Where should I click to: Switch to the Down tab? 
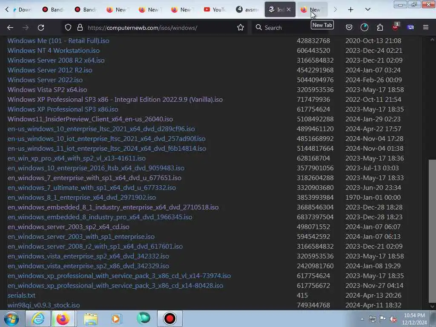pos(22,10)
